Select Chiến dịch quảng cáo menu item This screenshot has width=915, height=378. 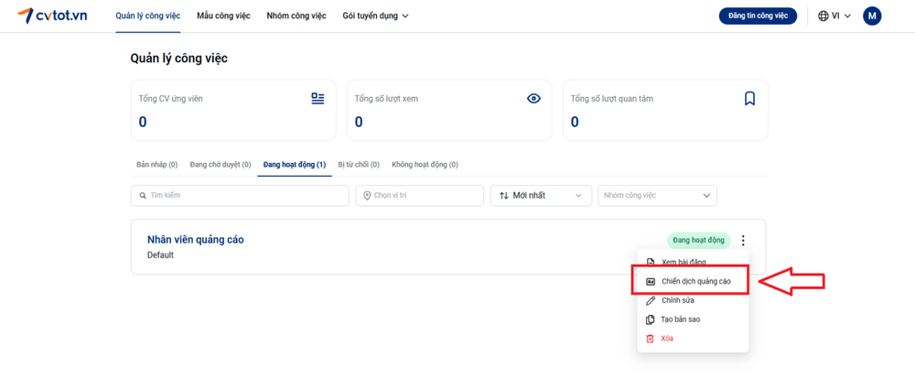tap(694, 282)
